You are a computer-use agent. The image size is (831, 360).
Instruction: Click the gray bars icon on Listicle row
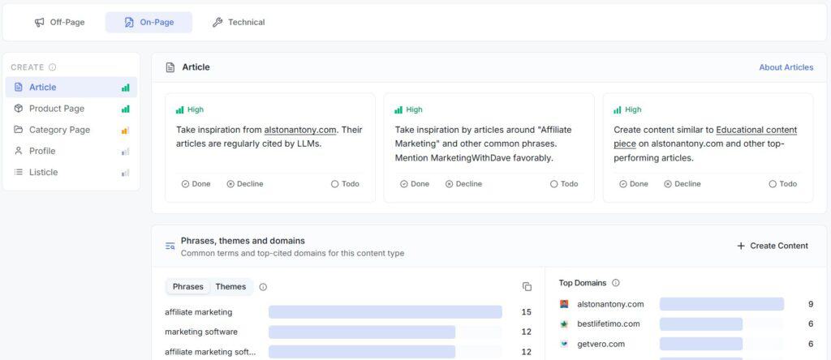(126, 173)
